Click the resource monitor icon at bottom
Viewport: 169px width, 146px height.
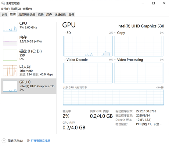28,141
